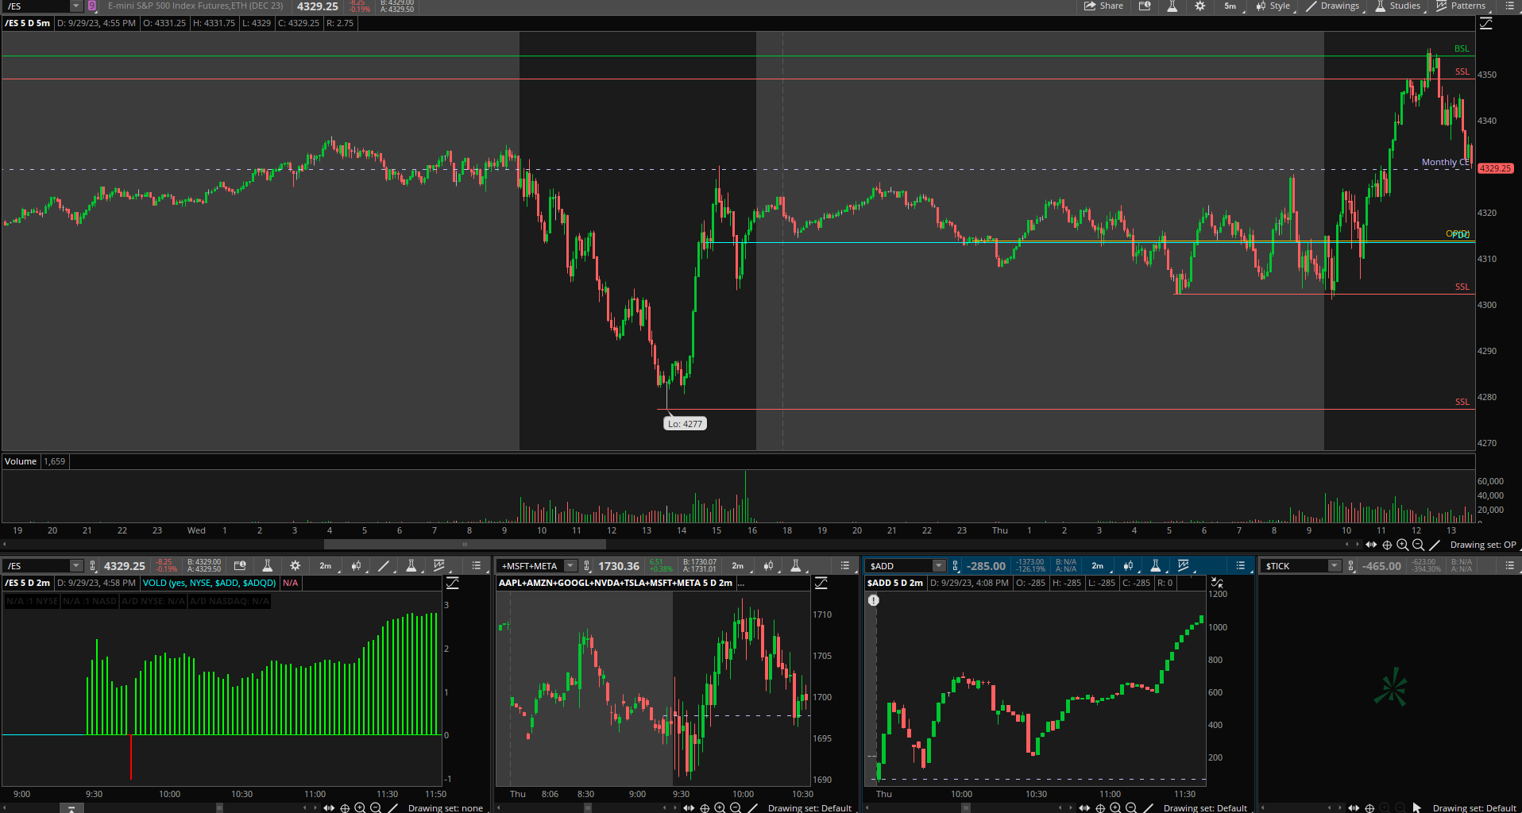Click the crosshair pan icon below main chart

point(1387,545)
